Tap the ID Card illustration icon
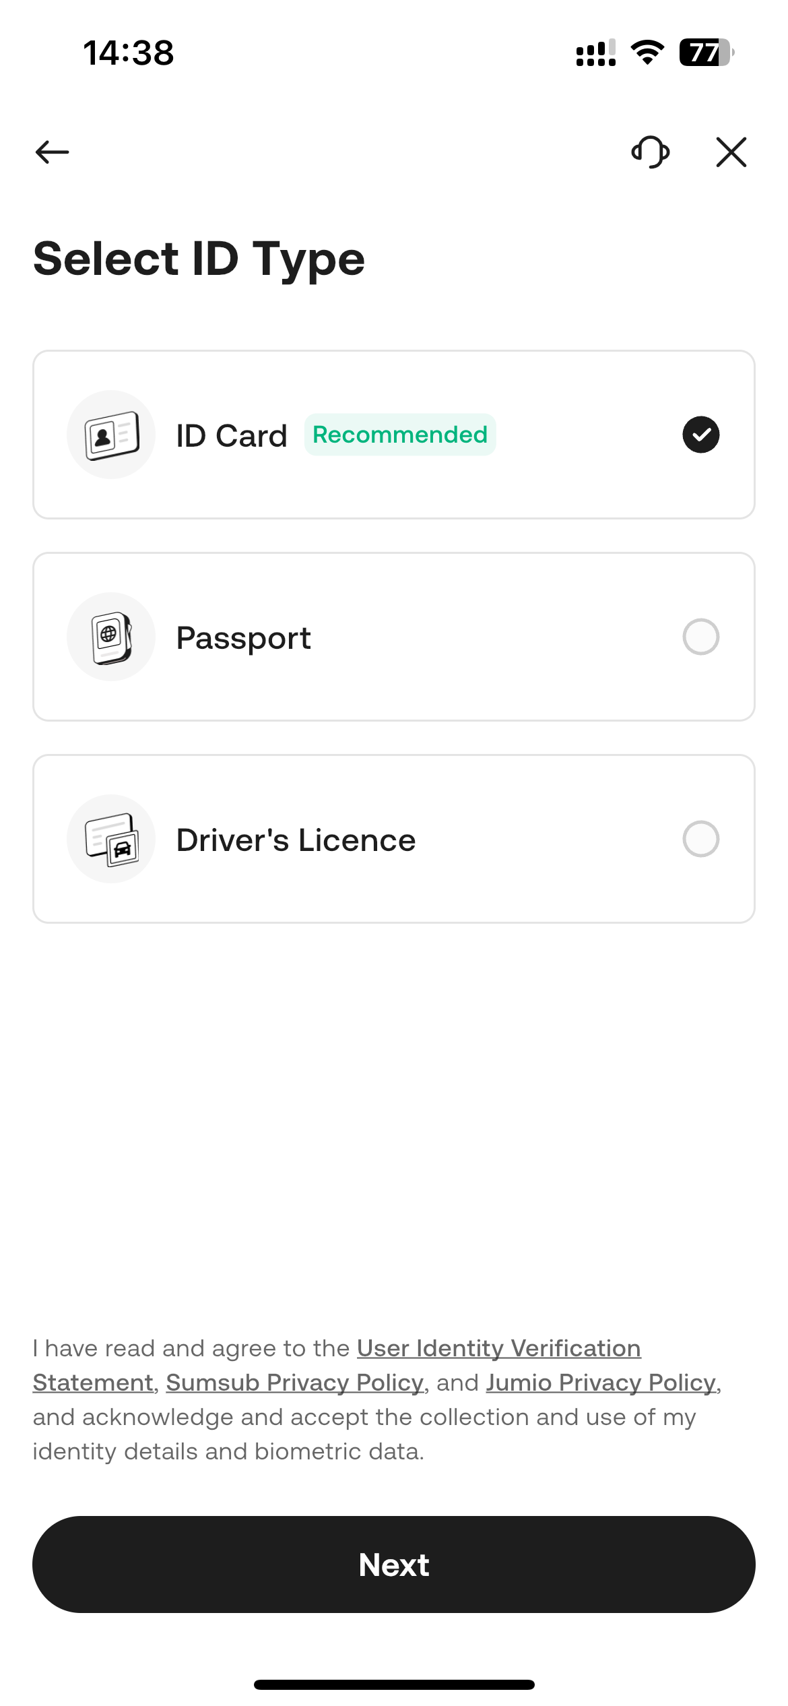 (111, 435)
